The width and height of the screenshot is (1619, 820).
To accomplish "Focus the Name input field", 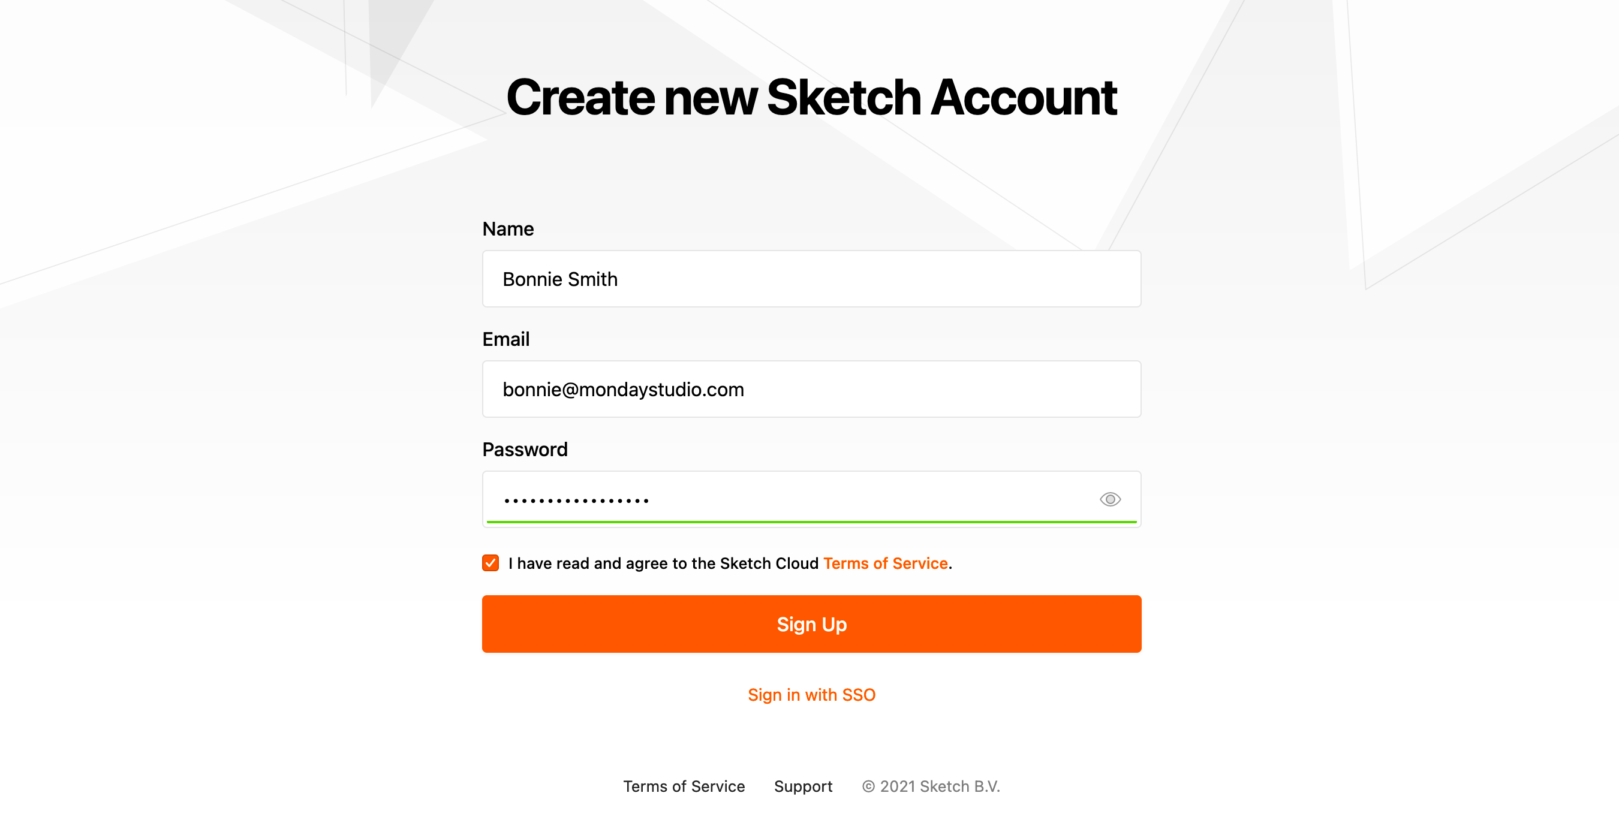I will point(811,279).
